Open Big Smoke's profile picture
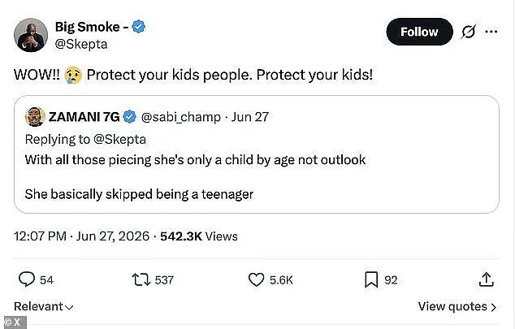The image size is (515, 329). 31,35
